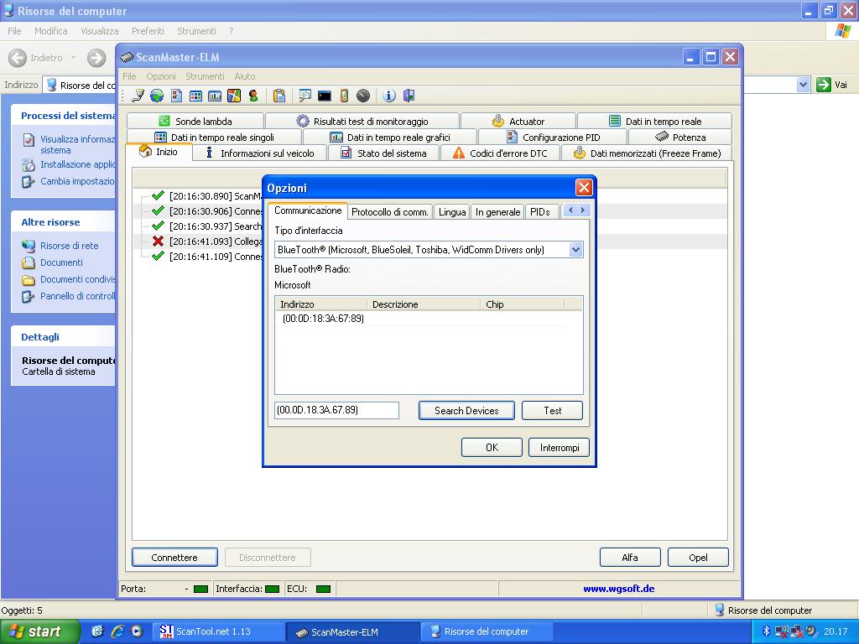859x644 pixels.
Task: Click the exit door toolbar icon
Action: [409, 96]
